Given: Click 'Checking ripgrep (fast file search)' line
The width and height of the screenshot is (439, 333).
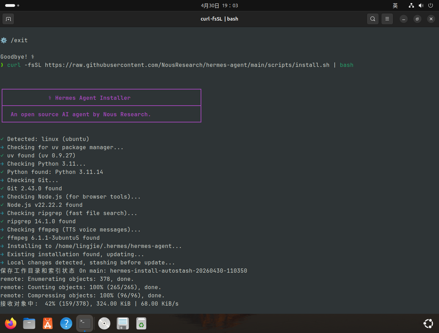Looking at the screenshot, I should pyautogui.click(x=69, y=213).
